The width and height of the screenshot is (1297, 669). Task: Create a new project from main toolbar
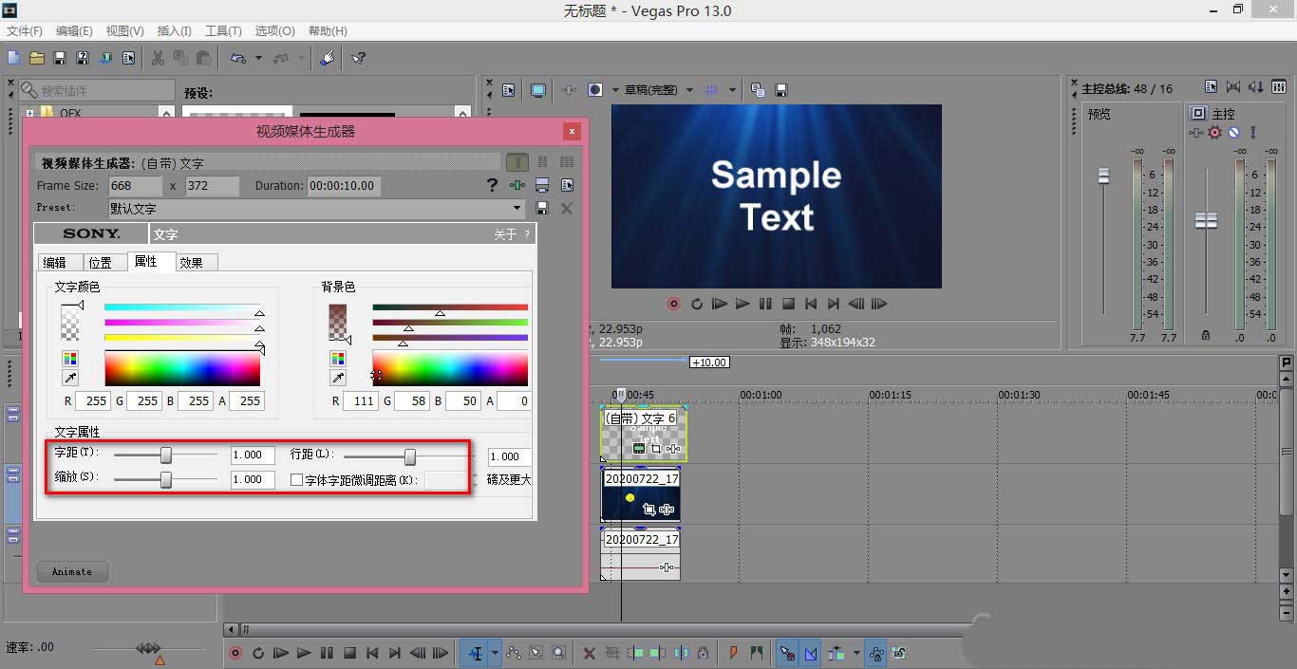click(x=13, y=58)
